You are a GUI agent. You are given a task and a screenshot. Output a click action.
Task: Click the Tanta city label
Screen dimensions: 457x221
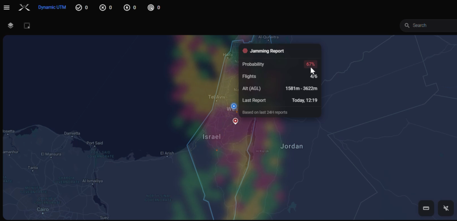click(x=33, y=168)
